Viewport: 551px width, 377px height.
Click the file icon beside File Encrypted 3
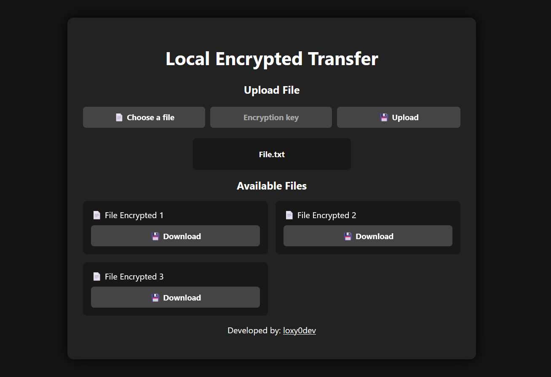(96, 276)
